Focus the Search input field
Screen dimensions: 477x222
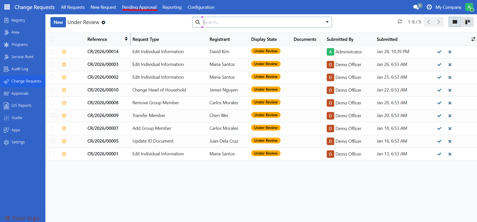(262, 22)
